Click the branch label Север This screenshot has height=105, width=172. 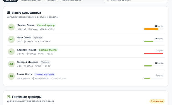point(34,29)
